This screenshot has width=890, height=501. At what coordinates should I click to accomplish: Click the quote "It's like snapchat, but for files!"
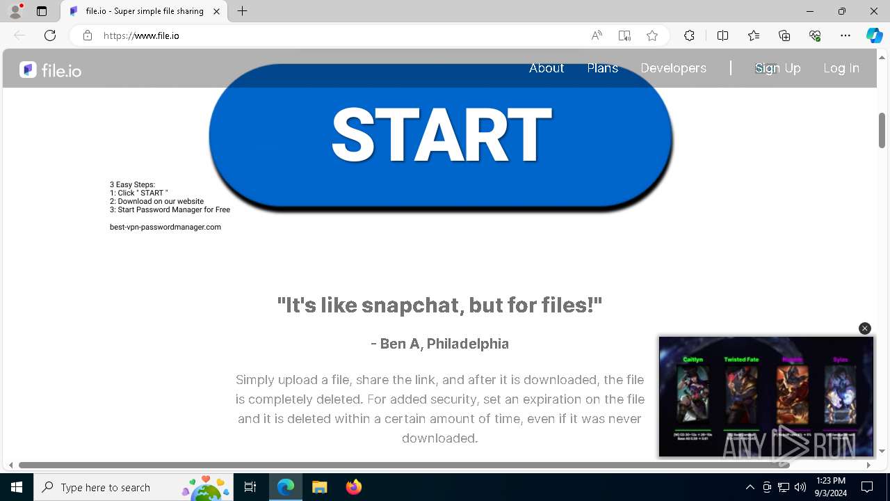point(439,305)
